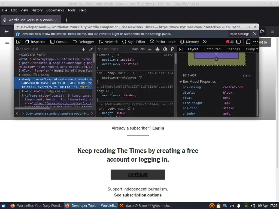The image size is (279, 209).
Task: Collapse the sidebar pane toggle icon
Action: (181, 49)
